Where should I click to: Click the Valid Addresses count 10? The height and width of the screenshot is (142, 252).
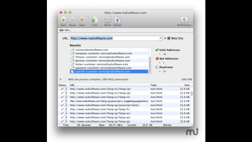[165, 54]
